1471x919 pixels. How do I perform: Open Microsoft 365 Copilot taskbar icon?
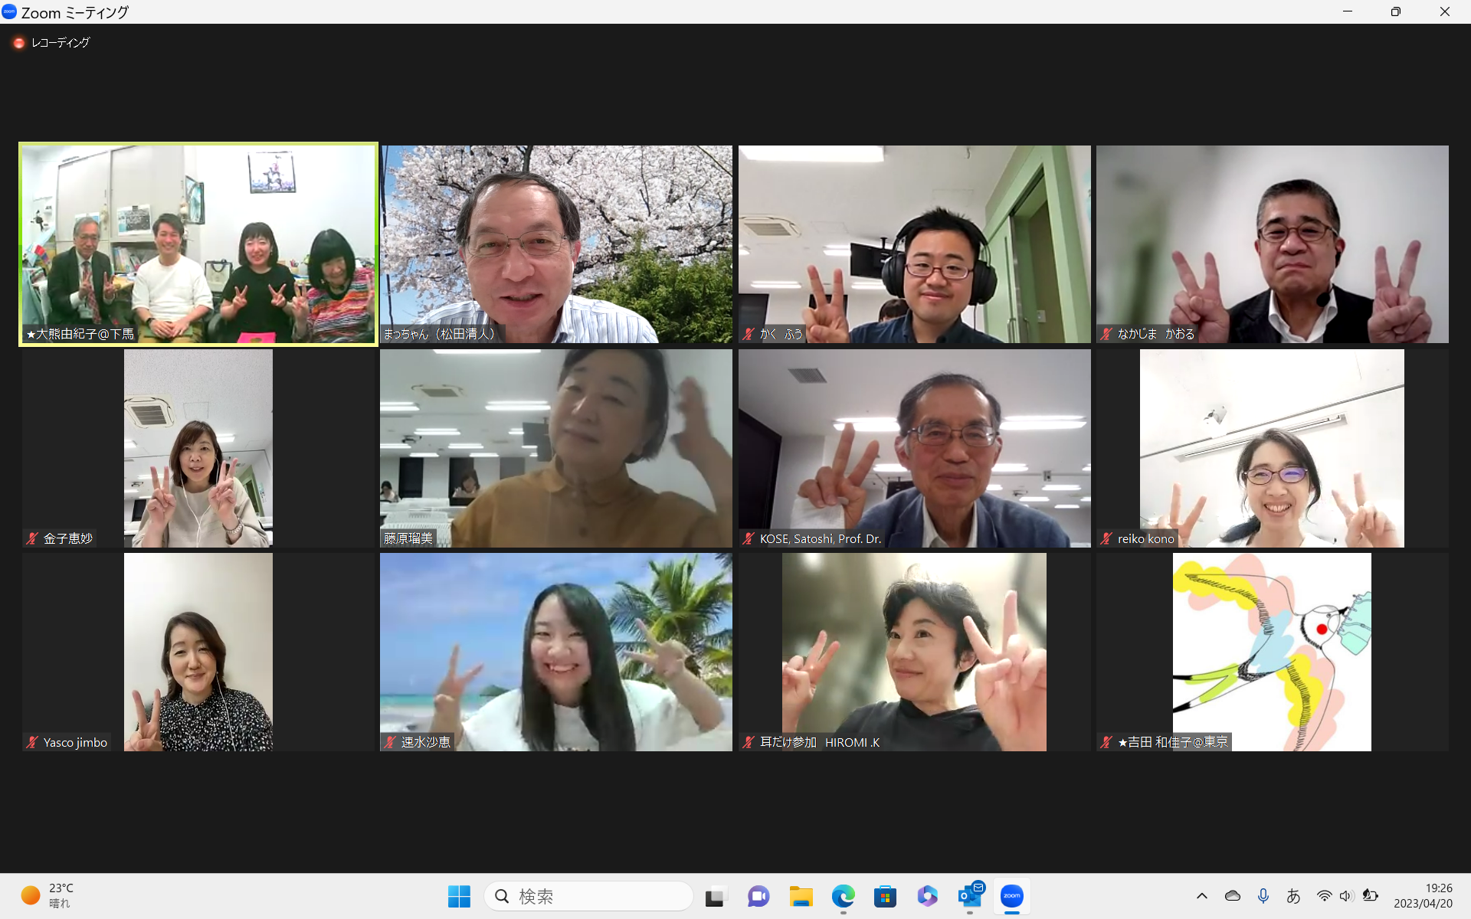pyautogui.click(x=928, y=896)
